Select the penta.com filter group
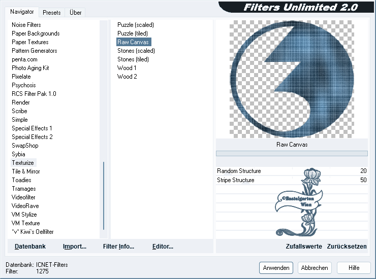 pyautogui.click(x=24, y=59)
